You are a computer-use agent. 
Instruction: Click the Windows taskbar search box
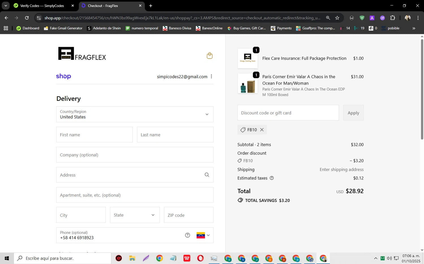point(62,258)
